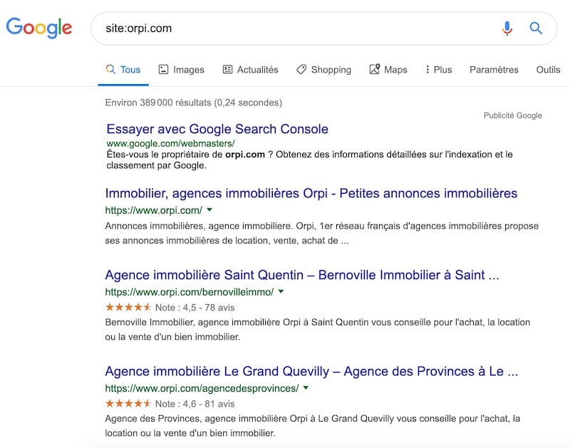The height and width of the screenshot is (448, 570).
Task: Click the blue search magnifier icon
Action: [536, 28]
